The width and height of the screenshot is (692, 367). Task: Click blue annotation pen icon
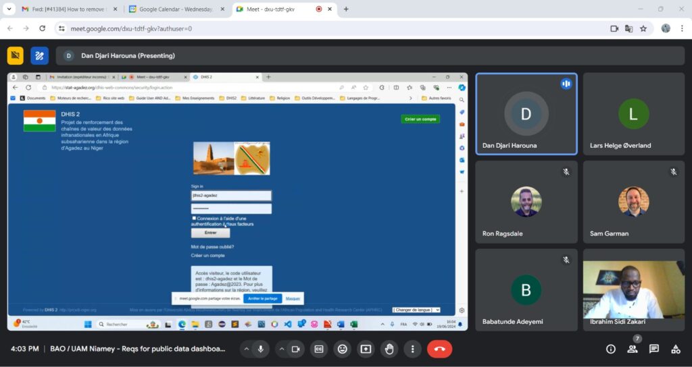pos(39,55)
